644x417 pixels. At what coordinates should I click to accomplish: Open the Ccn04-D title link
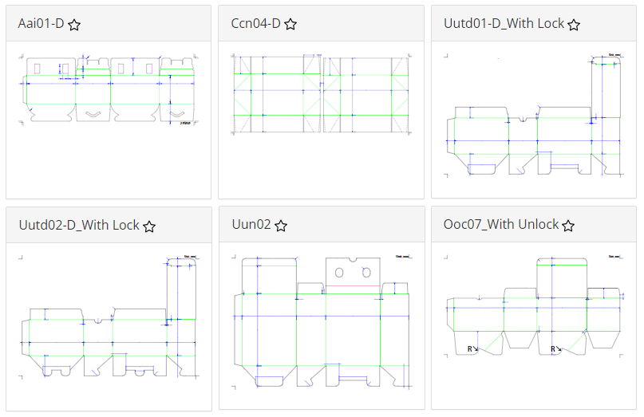pos(255,23)
